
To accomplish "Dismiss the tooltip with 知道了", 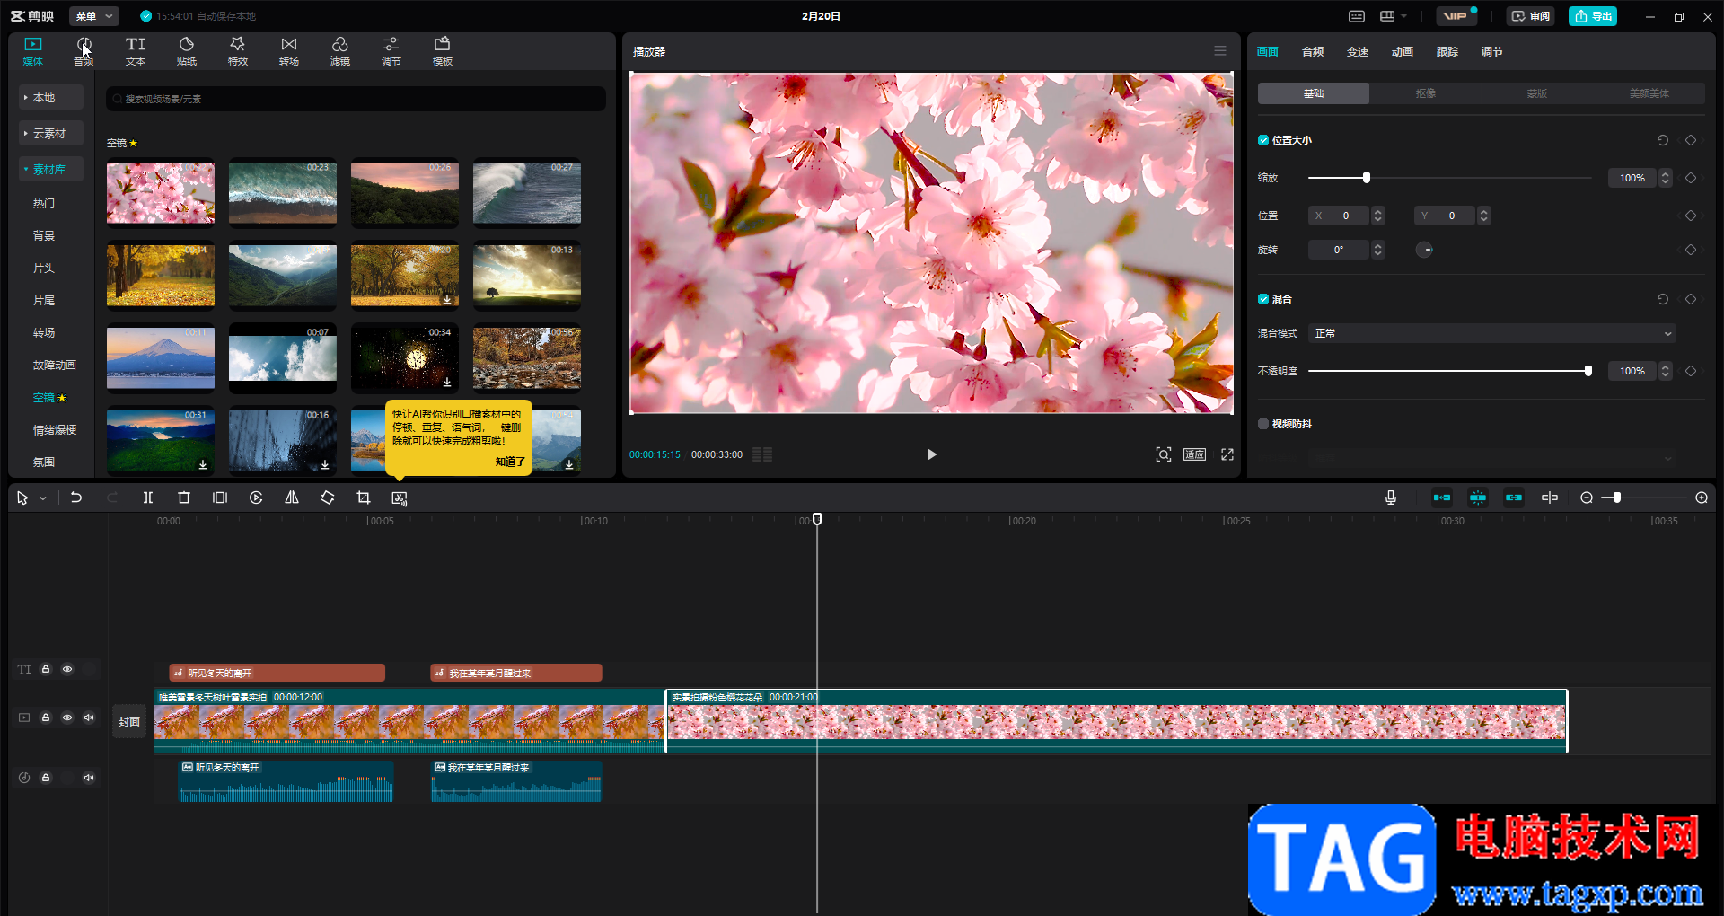I will (509, 462).
